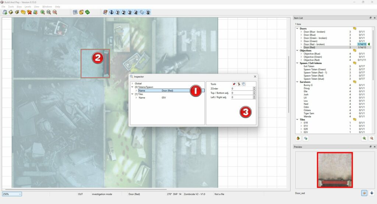
Task: Increase ZOrder with the up arrow
Action: (254, 87)
